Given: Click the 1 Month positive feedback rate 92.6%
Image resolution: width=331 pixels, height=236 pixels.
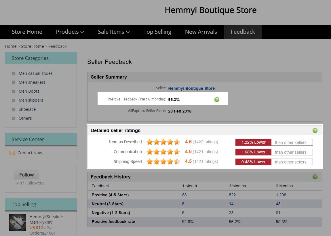Looking at the screenshot, I should pos(188,222).
